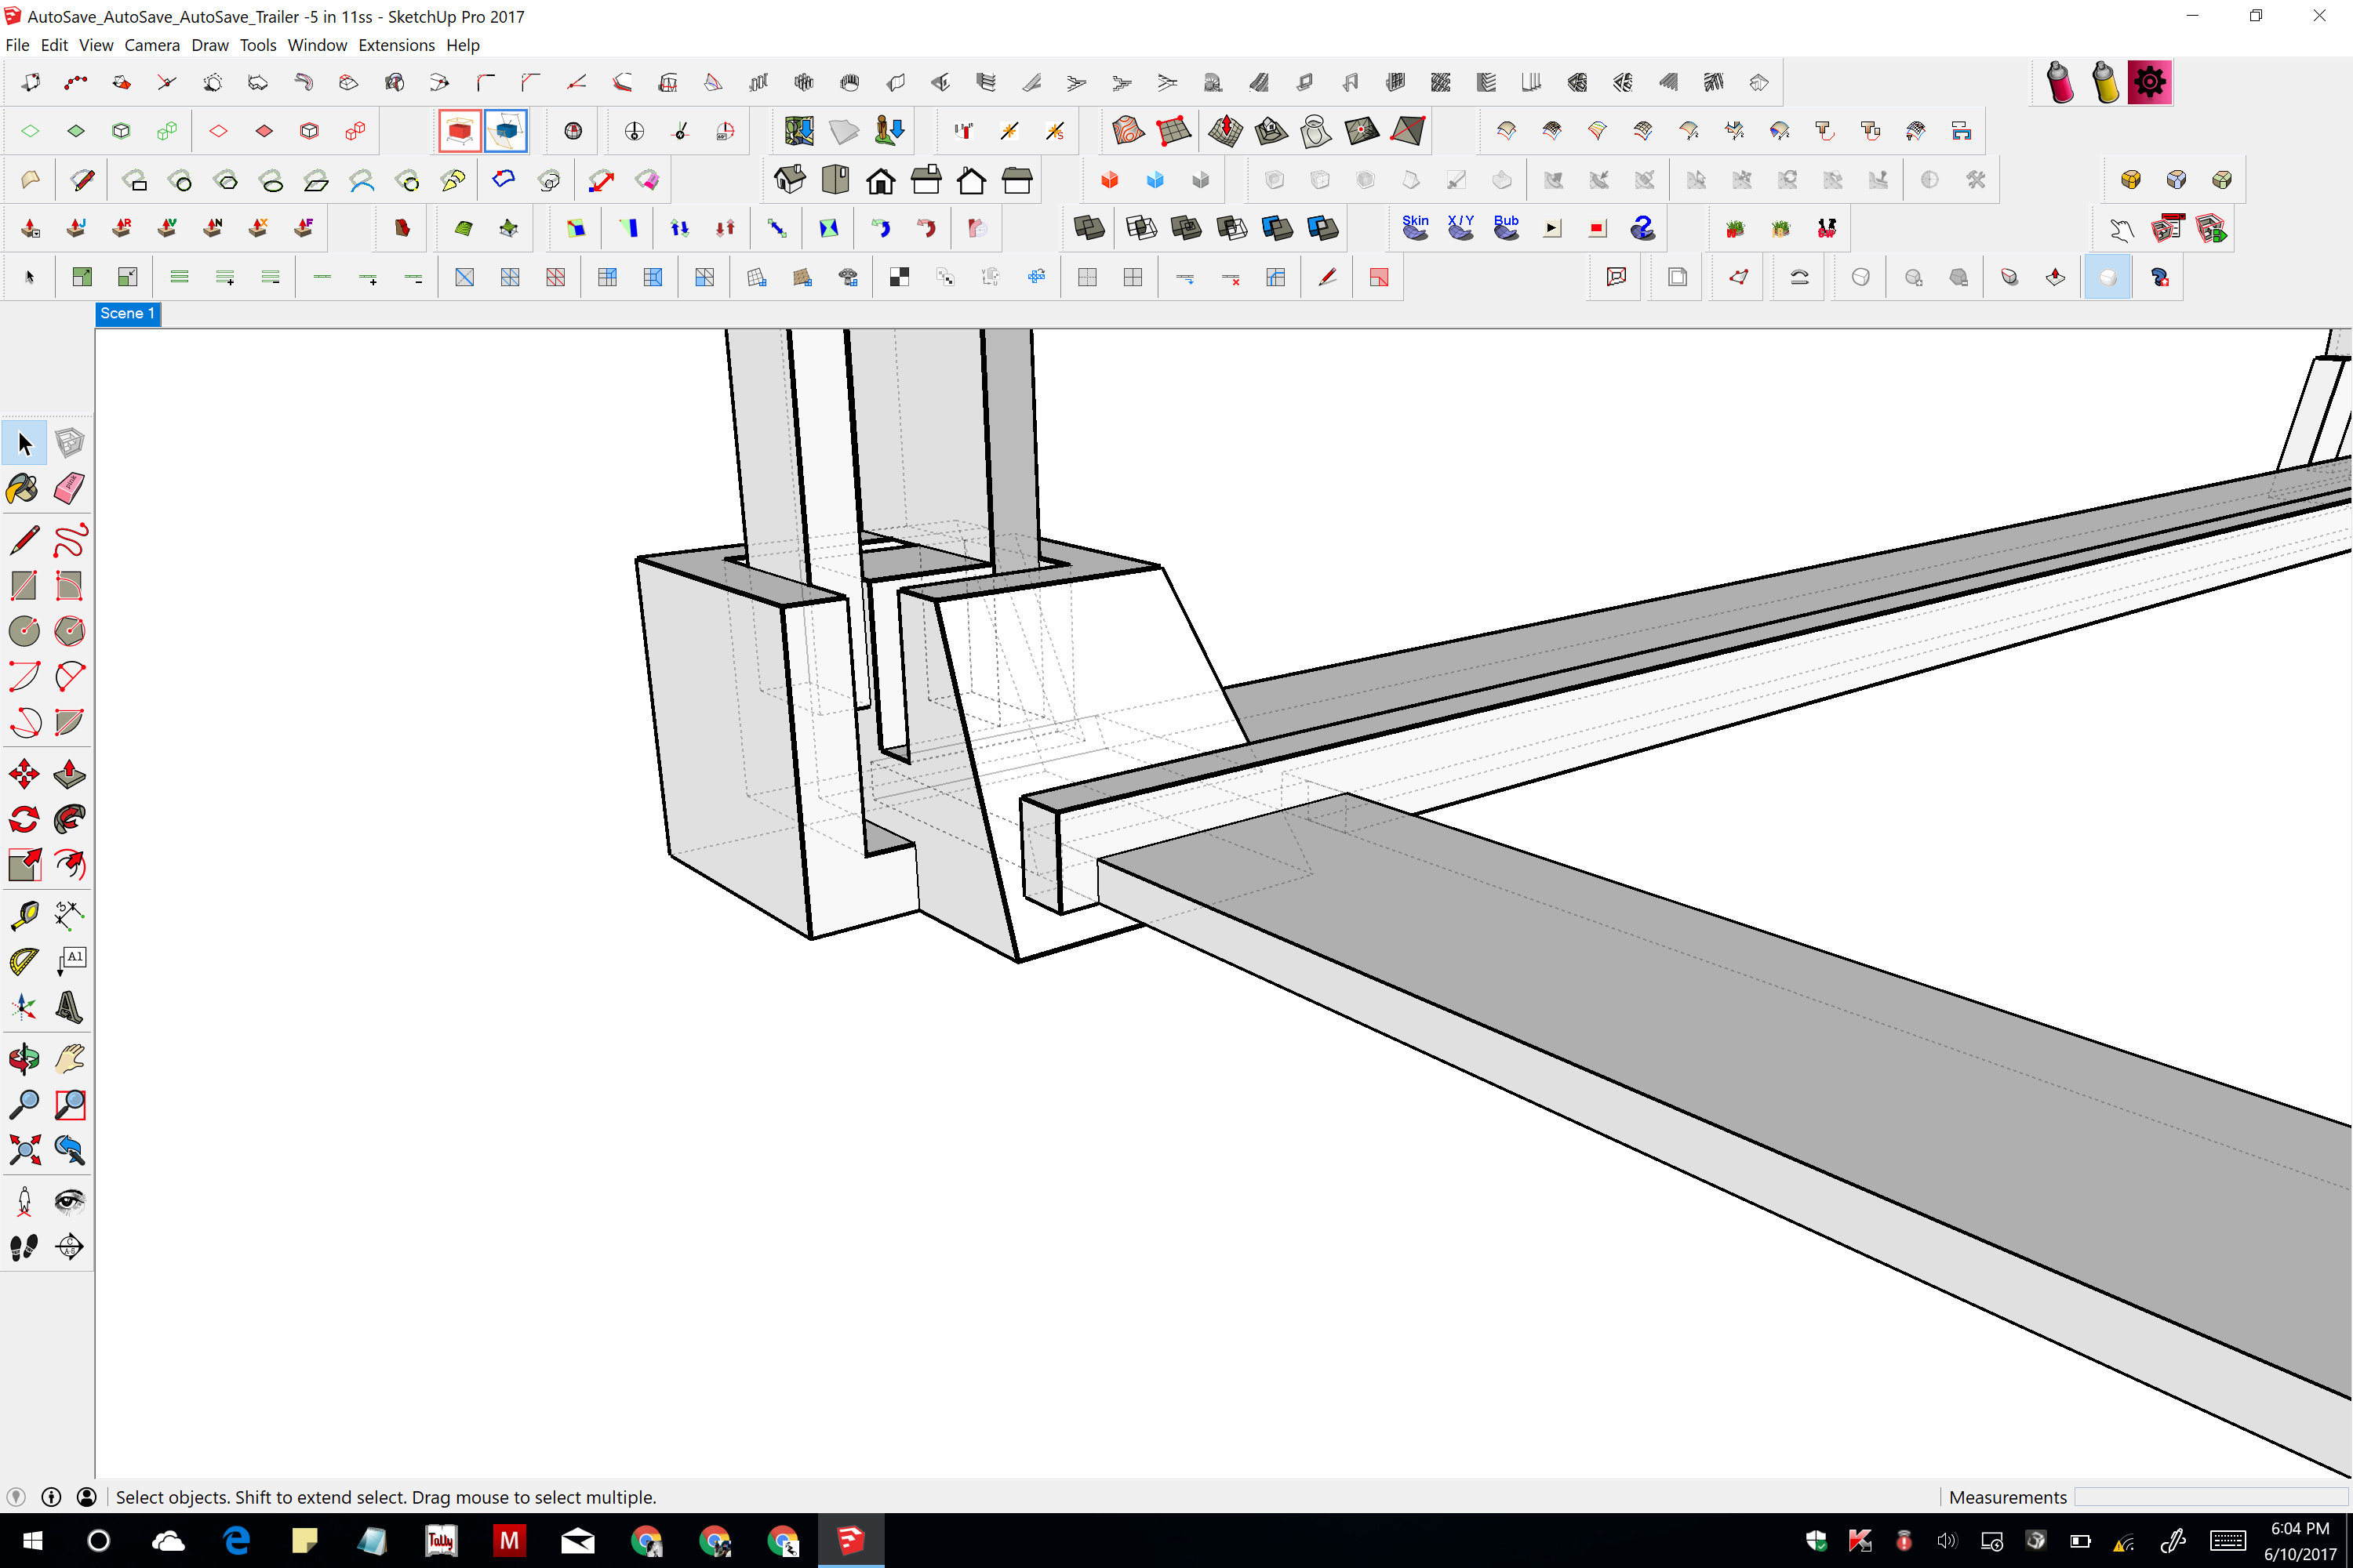Pick the Circle tool
The width and height of the screenshot is (2353, 1568).
pos(24,631)
